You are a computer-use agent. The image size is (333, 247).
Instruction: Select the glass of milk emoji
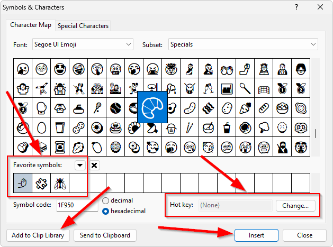[x=60, y=127]
